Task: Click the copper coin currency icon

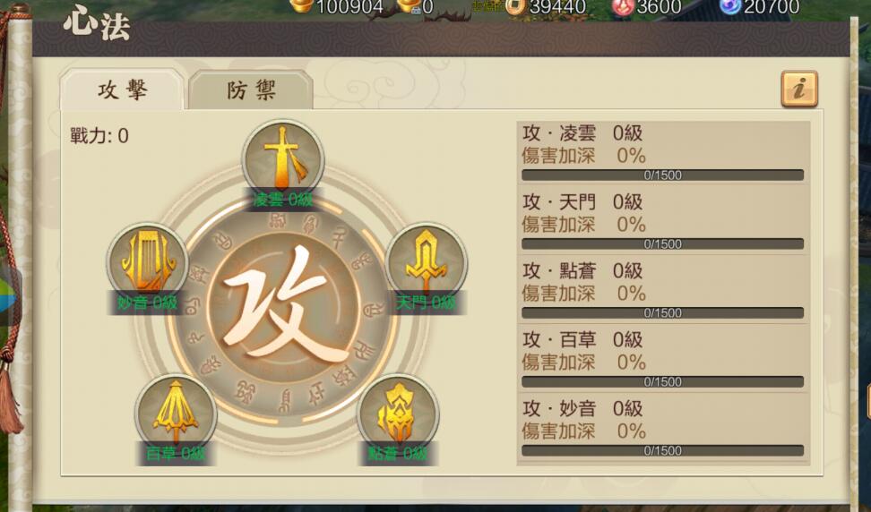Action: point(515,6)
